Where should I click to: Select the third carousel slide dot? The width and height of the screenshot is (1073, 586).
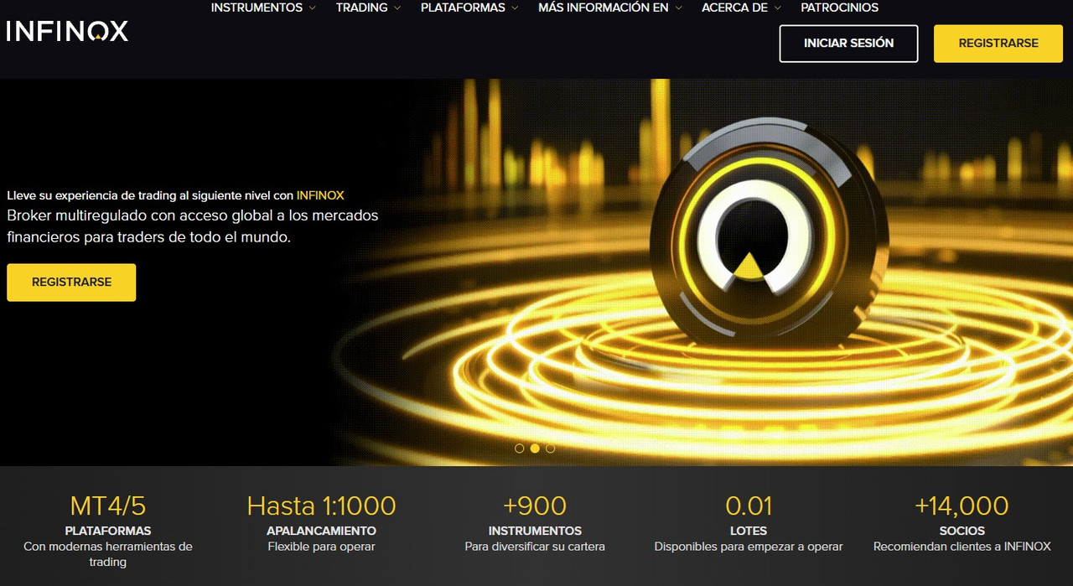(550, 449)
